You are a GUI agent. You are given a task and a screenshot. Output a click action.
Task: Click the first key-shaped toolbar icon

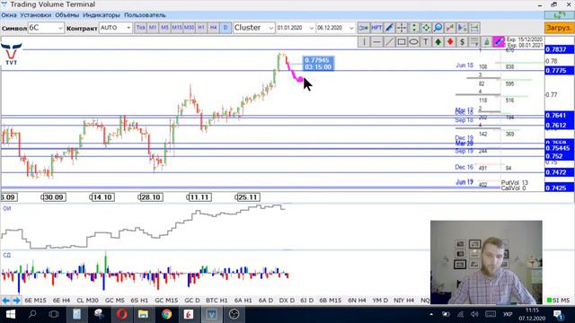point(364,28)
